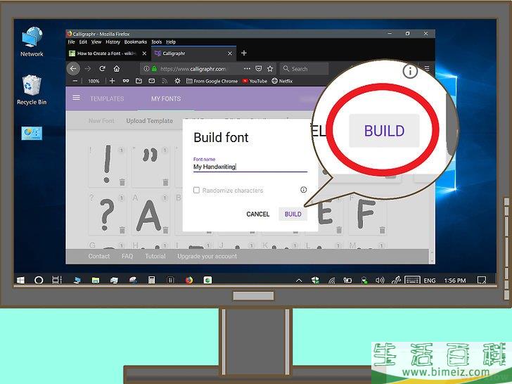Click the Font name input field

tap(250, 167)
